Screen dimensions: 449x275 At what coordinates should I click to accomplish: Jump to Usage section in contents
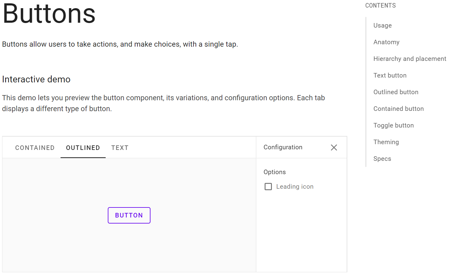[382, 25]
